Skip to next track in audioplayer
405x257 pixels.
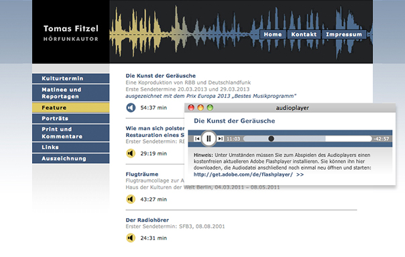tap(221, 139)
